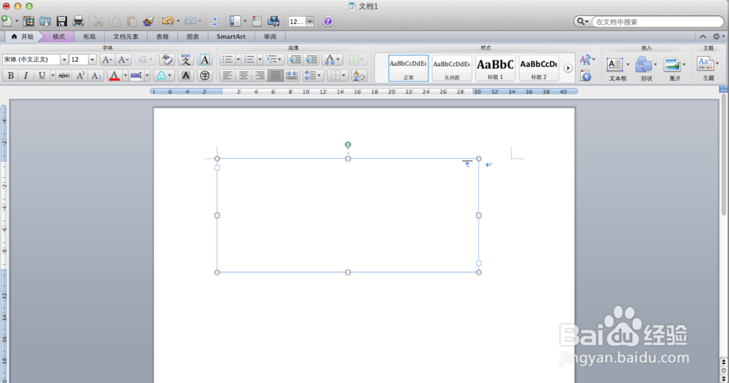Increase paragraph indent

(x=311, y=60)
